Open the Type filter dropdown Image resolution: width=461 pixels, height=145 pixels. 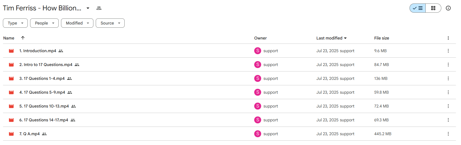pos(15,23)
